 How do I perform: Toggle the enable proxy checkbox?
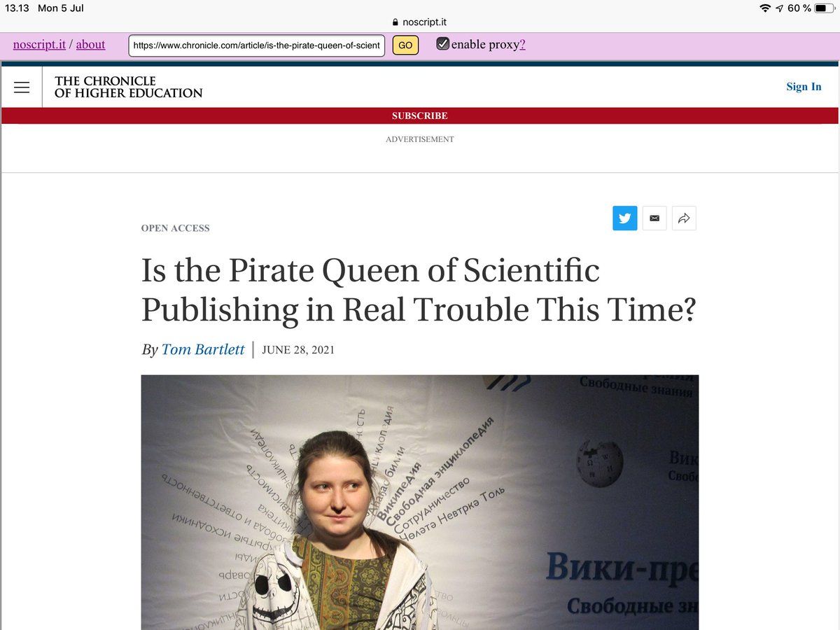point(442,44)
